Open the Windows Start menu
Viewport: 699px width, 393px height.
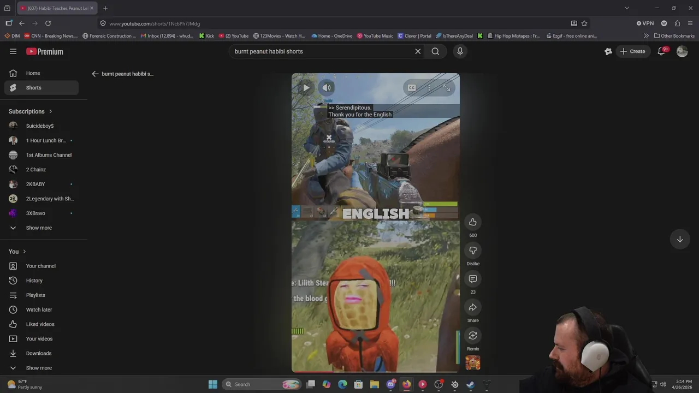213,384
